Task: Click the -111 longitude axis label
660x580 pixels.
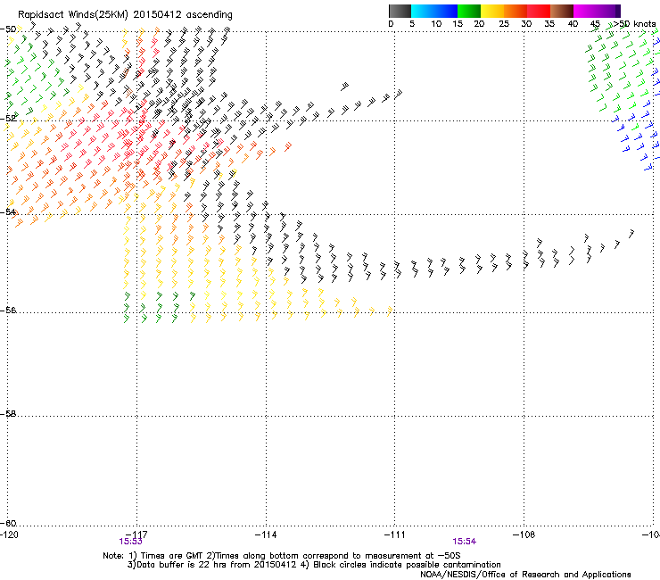Action: point(395,534)
